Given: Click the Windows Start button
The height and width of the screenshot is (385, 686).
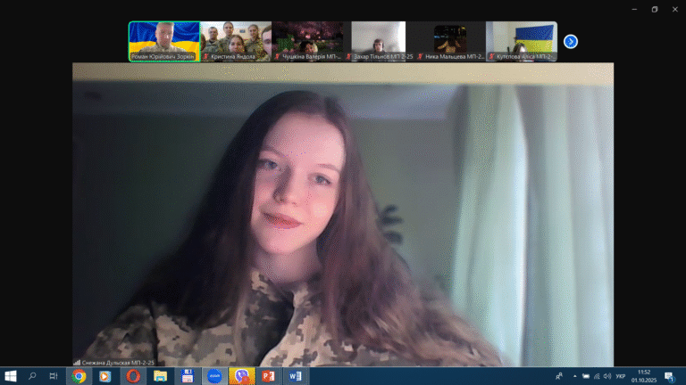Looking at the screenshot, I should [11, 376].
